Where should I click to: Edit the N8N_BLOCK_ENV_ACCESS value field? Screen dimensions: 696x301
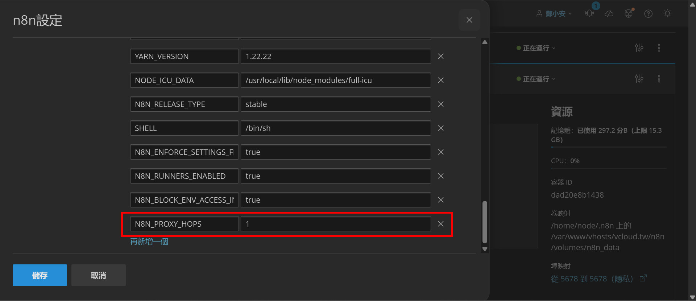click(x=336, y=200)
